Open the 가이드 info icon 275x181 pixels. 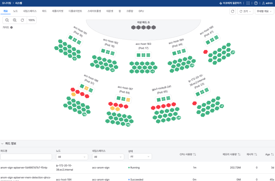click(x=12, y=27)
